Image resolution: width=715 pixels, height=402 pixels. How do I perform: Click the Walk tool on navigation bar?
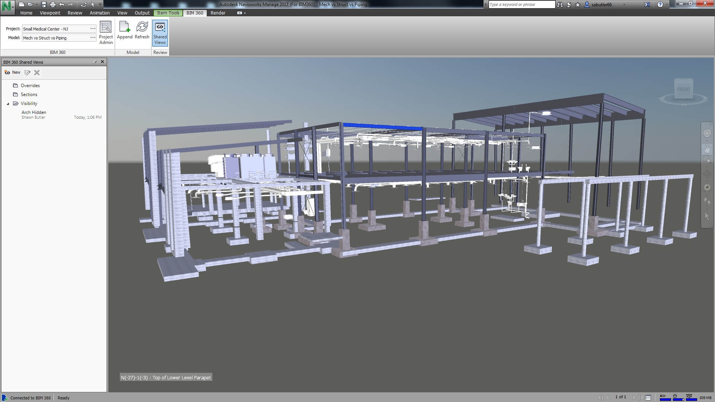pos(707,202)
